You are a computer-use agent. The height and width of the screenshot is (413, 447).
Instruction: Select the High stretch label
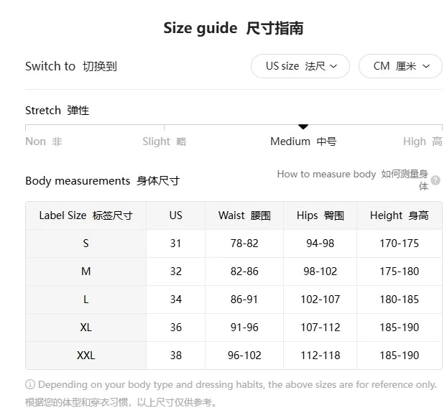423,141
